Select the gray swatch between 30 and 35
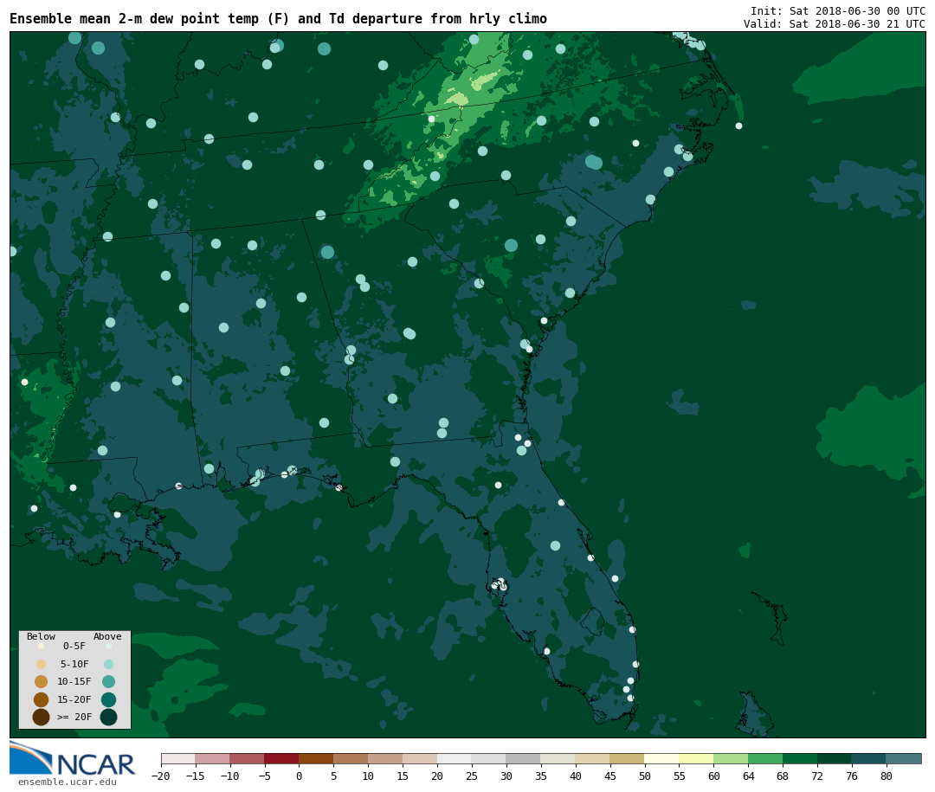This screenshot has height=792, width=935. click(x=524, y=758)
